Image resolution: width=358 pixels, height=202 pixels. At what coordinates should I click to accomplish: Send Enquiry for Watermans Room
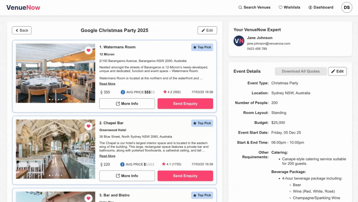185,104
